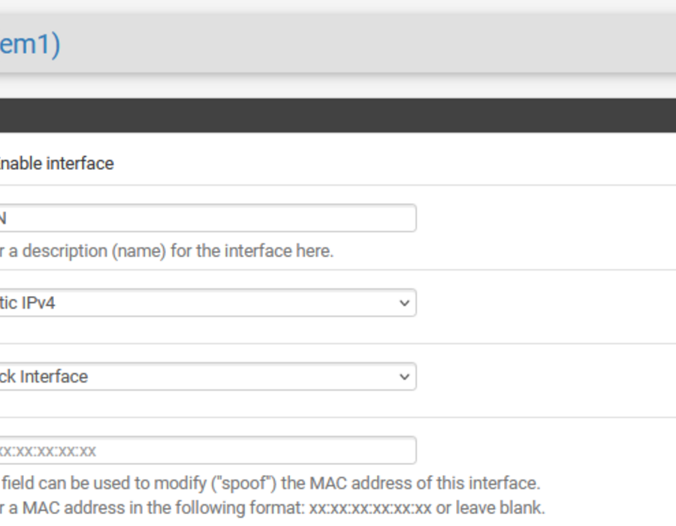Toggle the "Enable interface" option label

[x=56, y=164]
